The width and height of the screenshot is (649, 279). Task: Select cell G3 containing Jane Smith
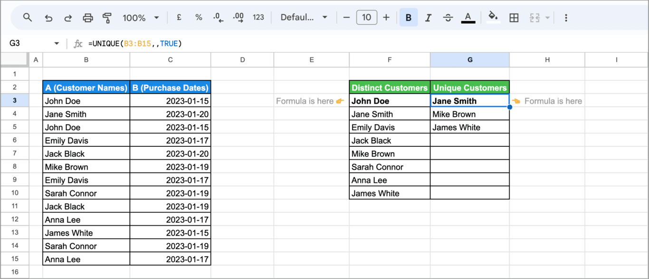click(470, 101)
